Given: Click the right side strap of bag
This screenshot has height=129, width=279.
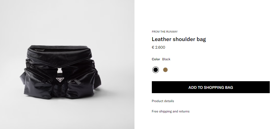Looking at the screenshot, I should (98, 80).
